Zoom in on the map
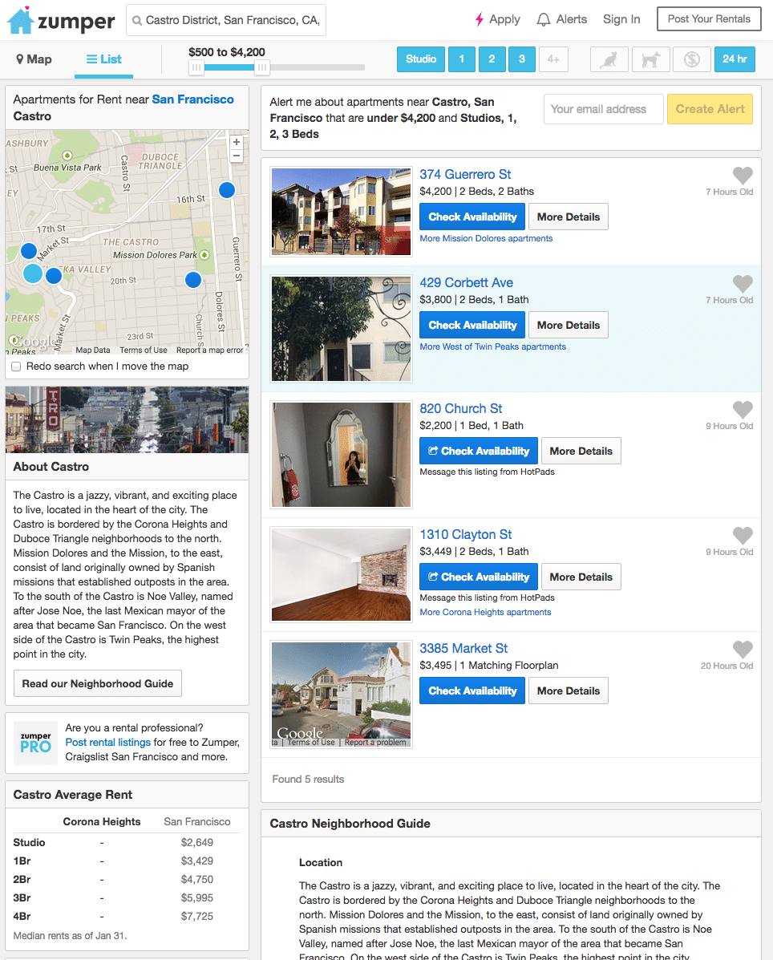 237,142
